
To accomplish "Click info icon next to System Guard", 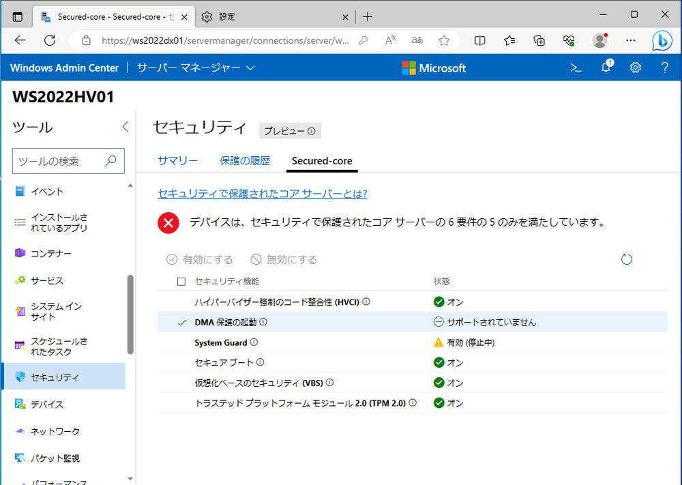I will pyautogui.click(x=254, y=342).
